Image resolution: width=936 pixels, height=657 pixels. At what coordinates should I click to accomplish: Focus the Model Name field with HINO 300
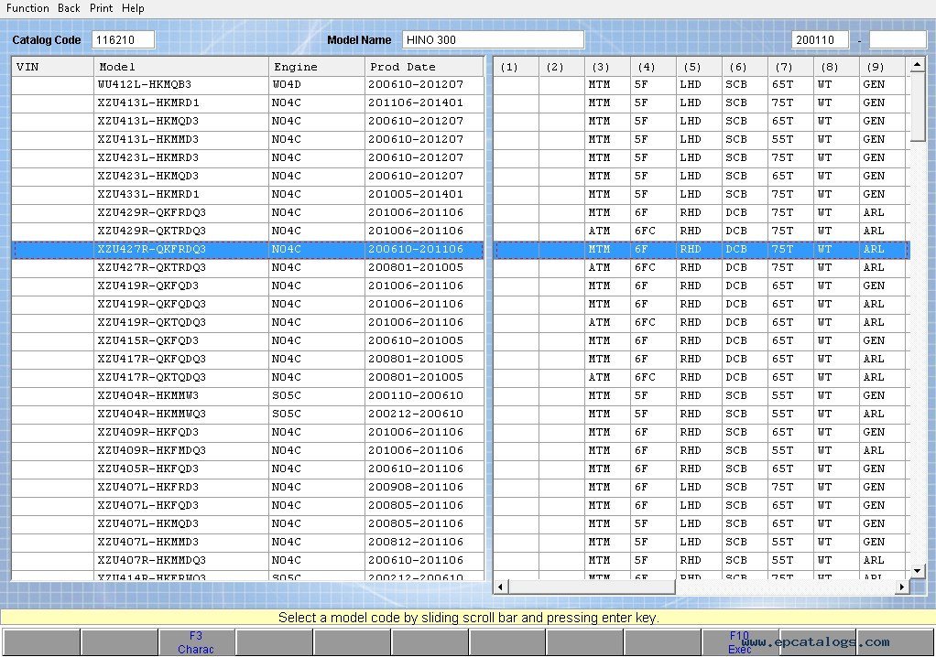(493, 40)
